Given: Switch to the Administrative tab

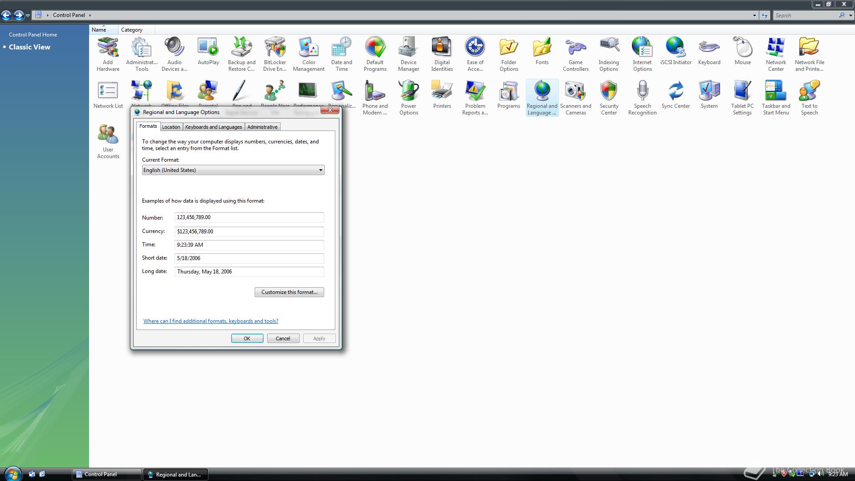Looking at the screenshot, I should pyautogui.click(x=262, y=127).
